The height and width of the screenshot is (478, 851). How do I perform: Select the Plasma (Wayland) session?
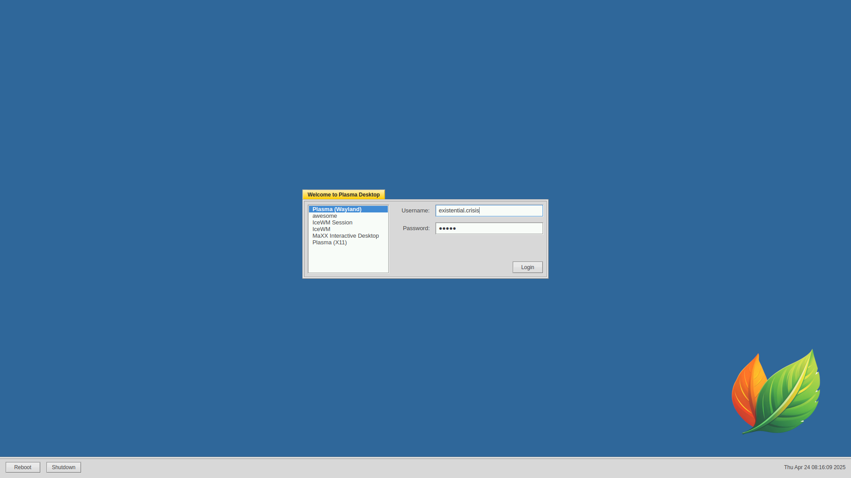[x=348, y=209]
